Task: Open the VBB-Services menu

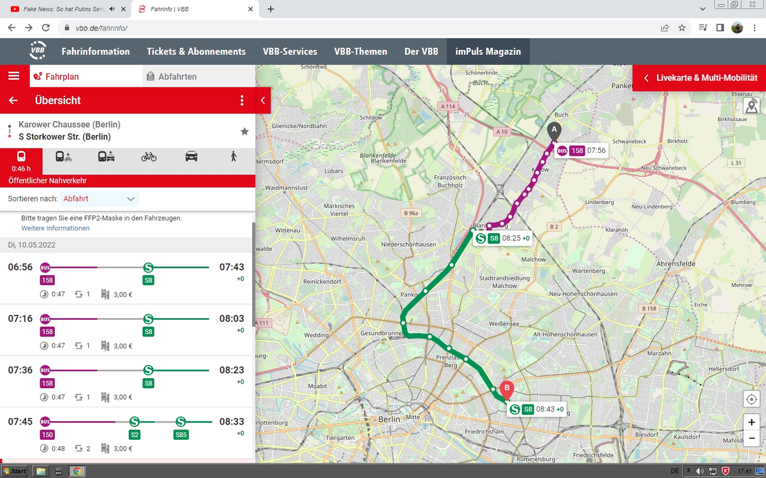Action: (x=290, y=52)
